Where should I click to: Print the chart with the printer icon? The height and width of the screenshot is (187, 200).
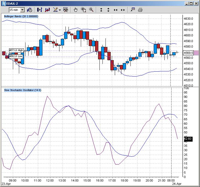[x=140, y=10]
